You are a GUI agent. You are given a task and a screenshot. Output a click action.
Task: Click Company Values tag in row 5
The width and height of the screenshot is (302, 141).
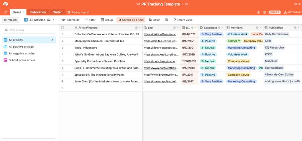click(238, 61)
